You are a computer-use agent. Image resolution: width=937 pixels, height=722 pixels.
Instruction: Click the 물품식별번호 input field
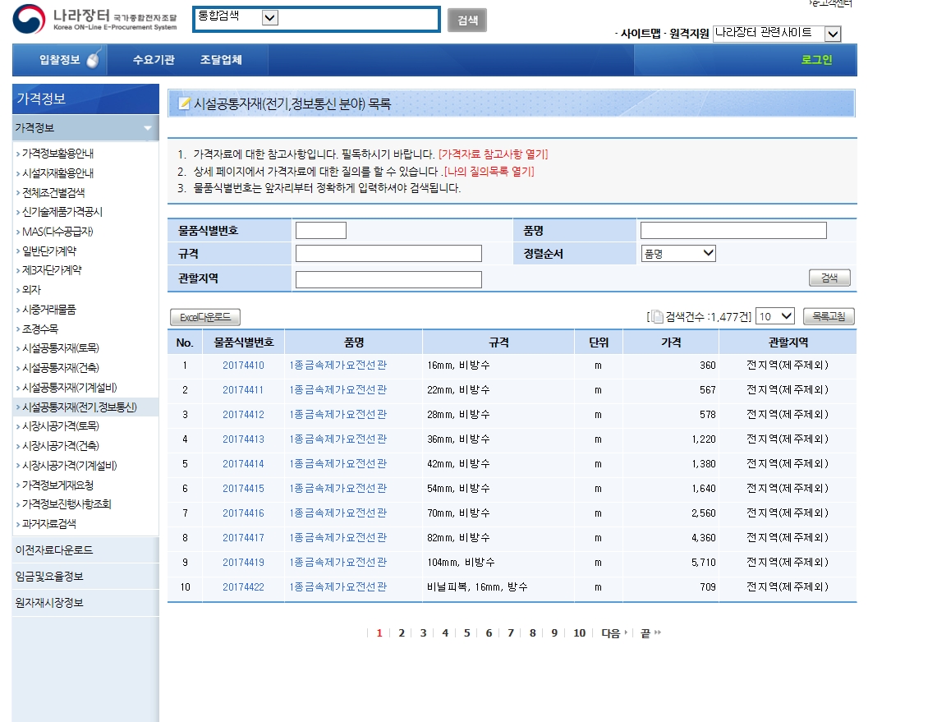click(321, 230)
